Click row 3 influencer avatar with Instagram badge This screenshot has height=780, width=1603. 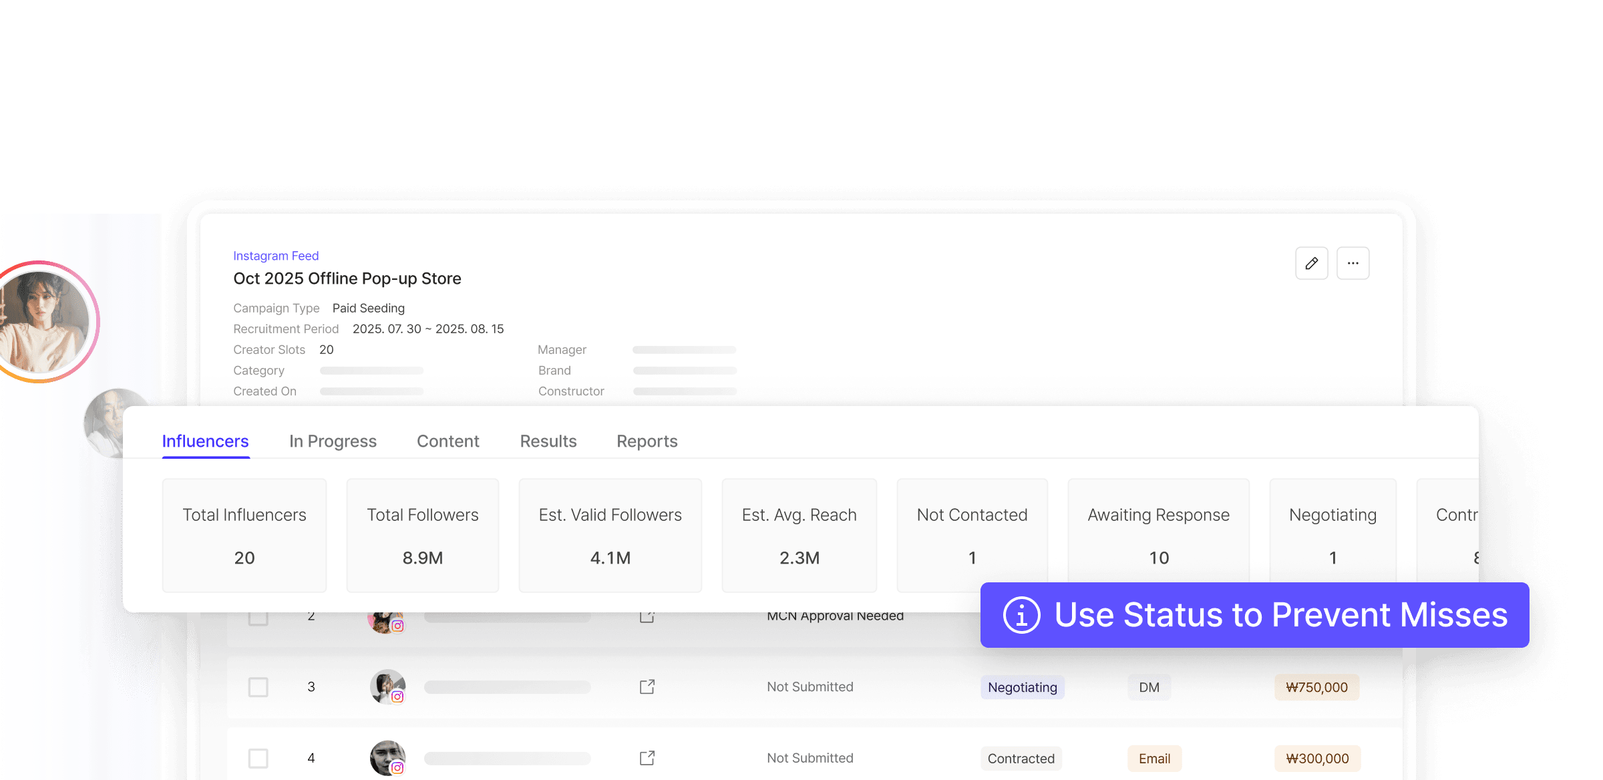pyautogui.click(x=387, y=687)
